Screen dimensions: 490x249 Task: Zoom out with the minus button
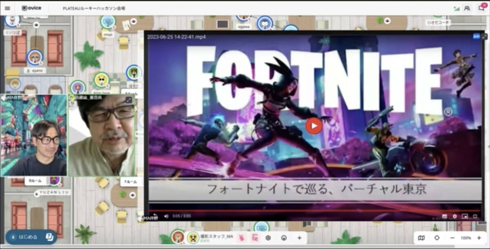452,238
